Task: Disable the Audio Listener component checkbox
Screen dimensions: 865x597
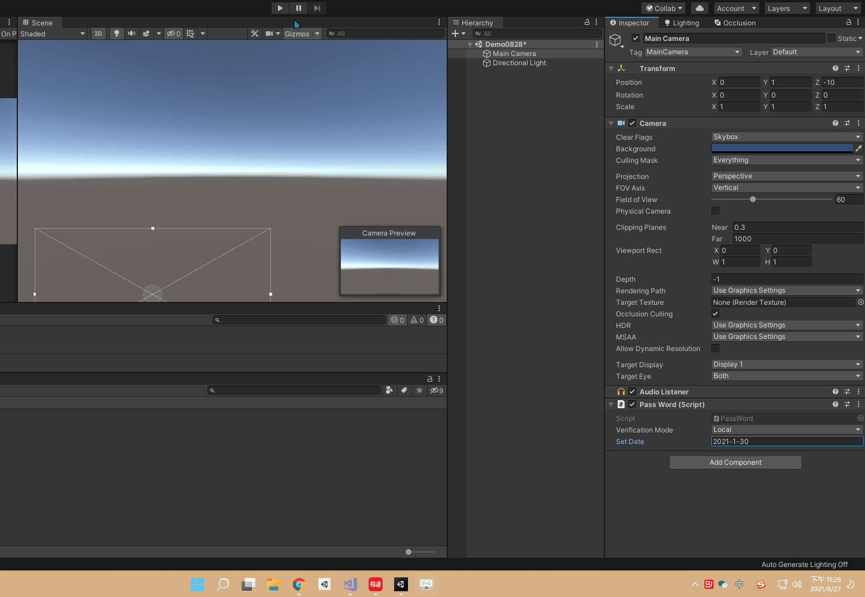Action: pyautogui.click(x=632, y=391)
